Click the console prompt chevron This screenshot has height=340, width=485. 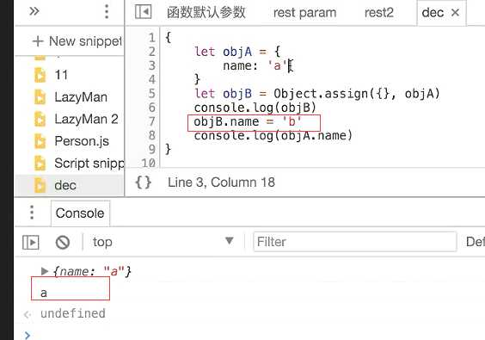click(x=28, y=335)
